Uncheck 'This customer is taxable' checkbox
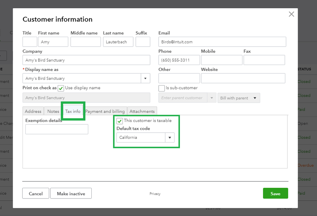Image resolution: width=317 pixels, height=216 pixels. (x=120, y=121)
